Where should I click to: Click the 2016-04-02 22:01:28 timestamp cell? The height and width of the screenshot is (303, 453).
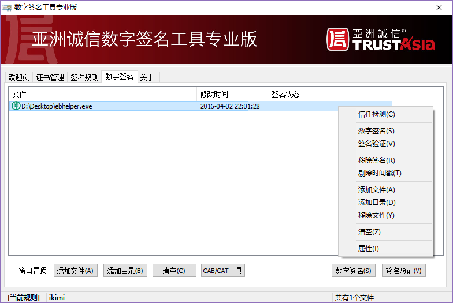[x=230, y=106]
